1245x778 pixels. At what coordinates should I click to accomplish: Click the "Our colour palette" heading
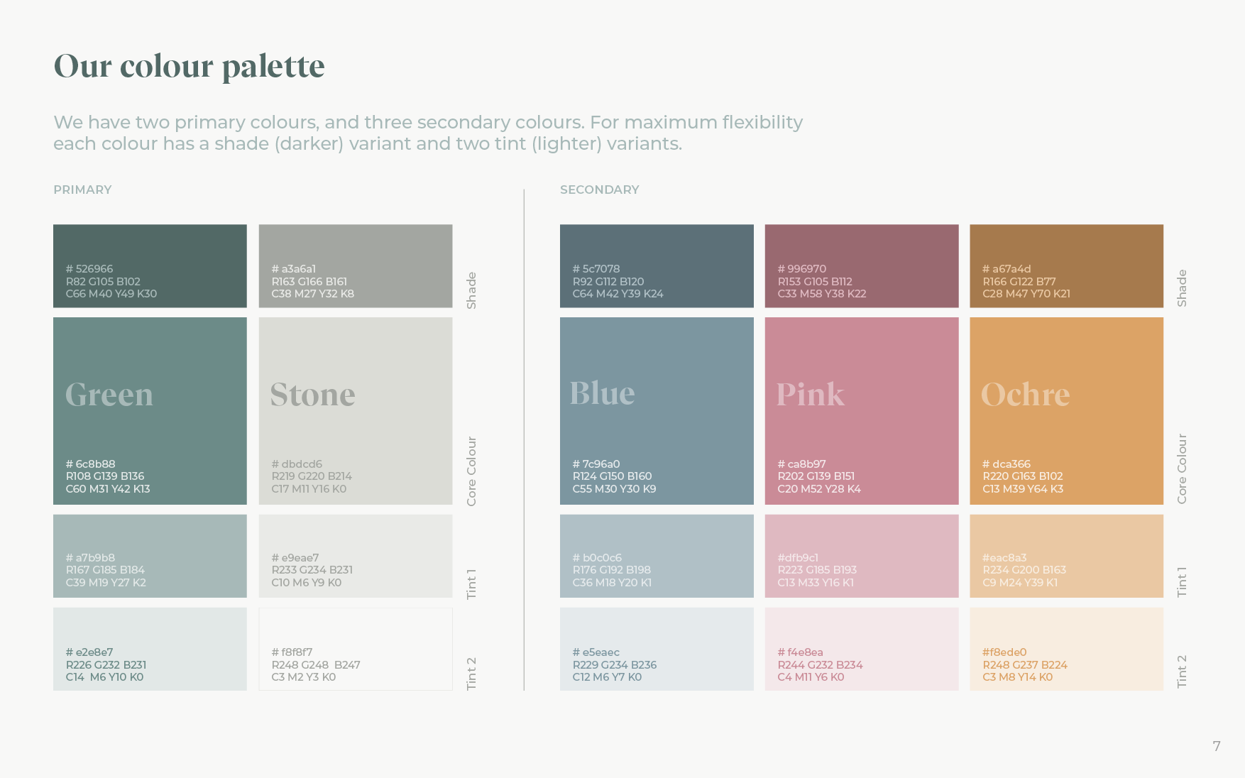click(x=190, y=66)
